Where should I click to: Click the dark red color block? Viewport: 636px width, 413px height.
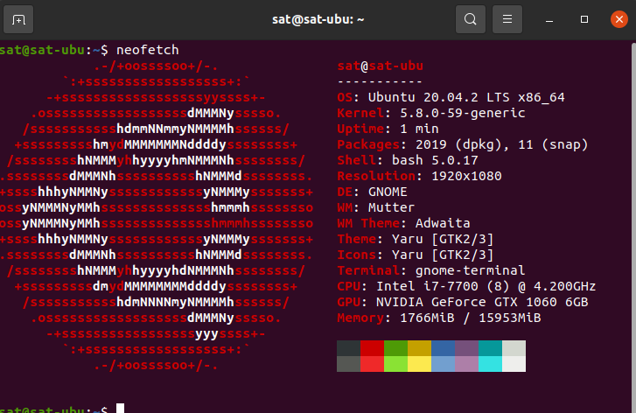click(372, 348)
